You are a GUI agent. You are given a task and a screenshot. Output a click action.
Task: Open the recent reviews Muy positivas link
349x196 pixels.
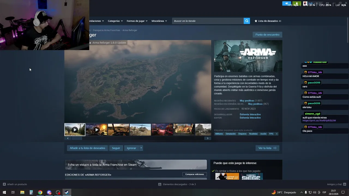247,101
